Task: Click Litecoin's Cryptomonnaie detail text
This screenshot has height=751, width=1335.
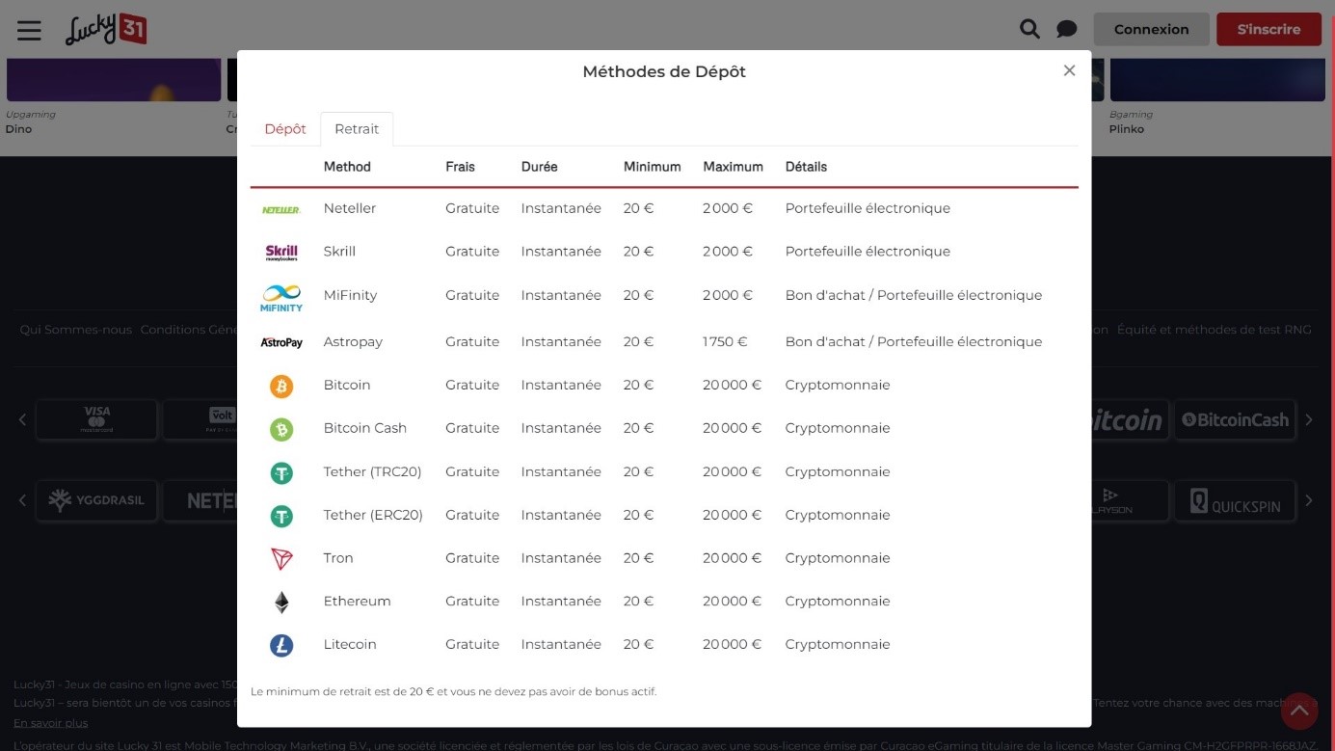Action: [x=838, y=644]
